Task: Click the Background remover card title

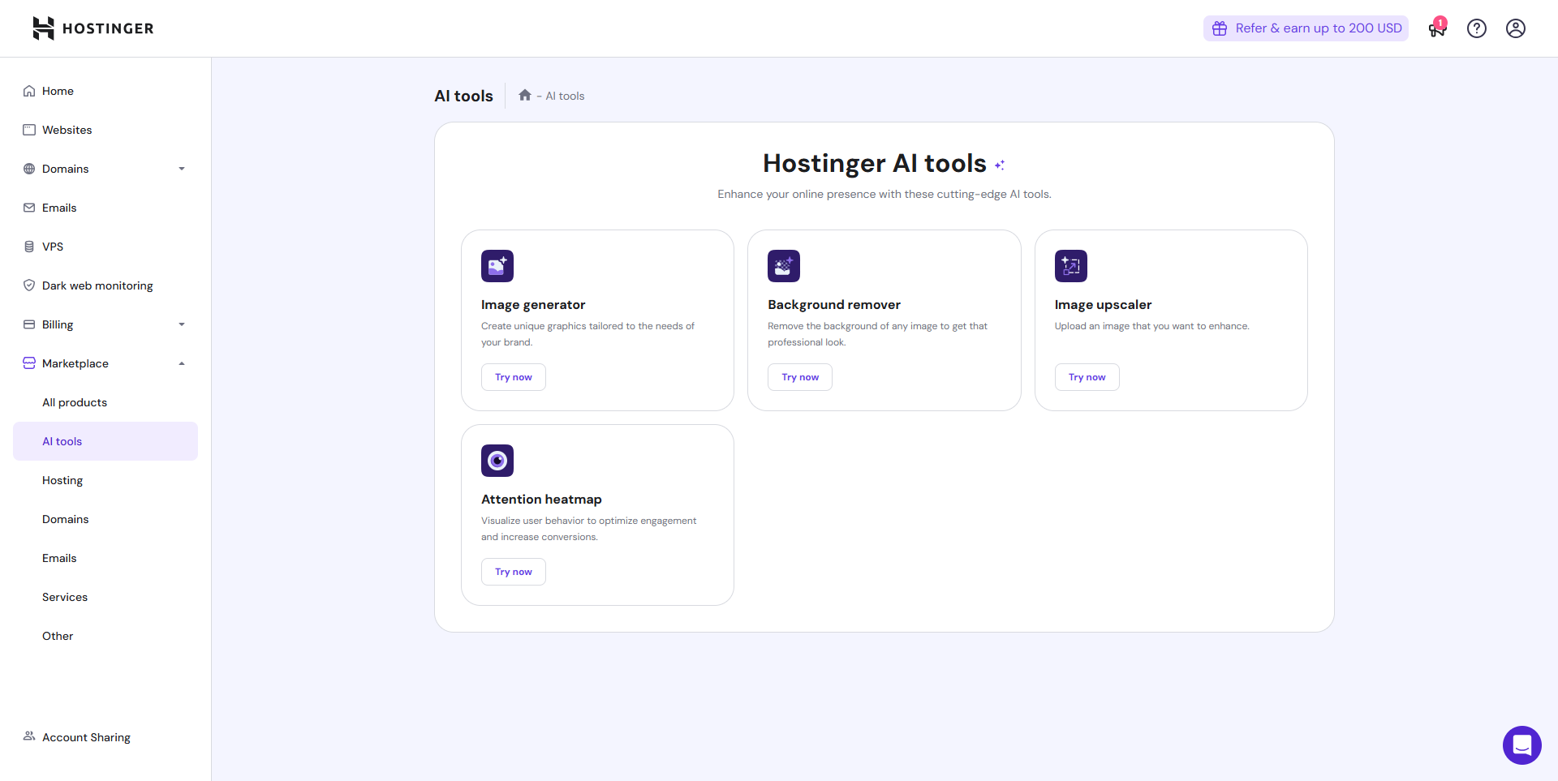Action: (x=834, y=305)
